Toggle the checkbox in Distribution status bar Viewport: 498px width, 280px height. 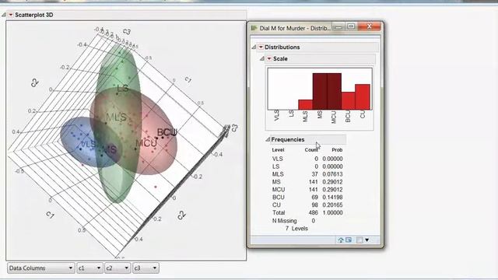click(359, 240)
